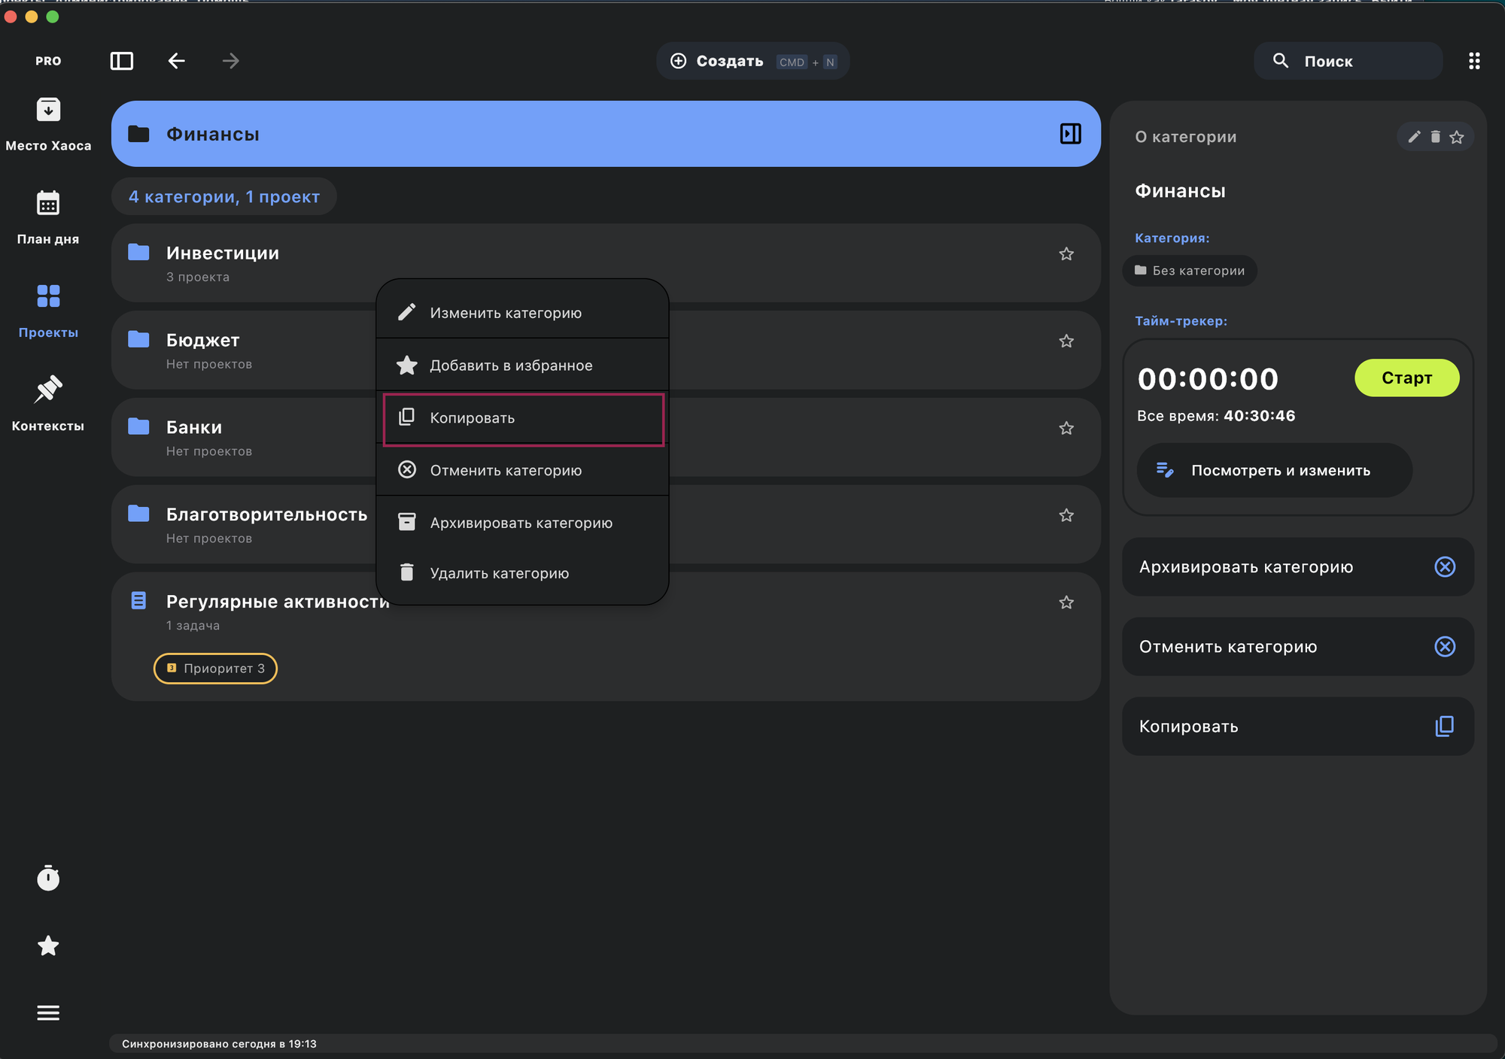The width and height of the screenshot is (1505, 1059).
Task: Open grid dots menu top right
Action: point(1473,61)
